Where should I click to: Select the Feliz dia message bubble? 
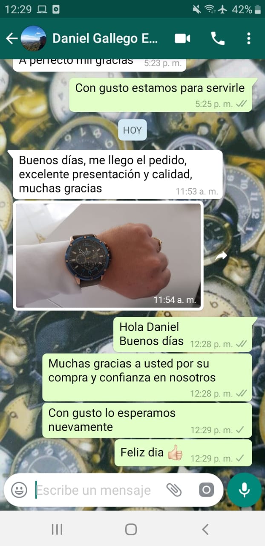coord(183,453)
